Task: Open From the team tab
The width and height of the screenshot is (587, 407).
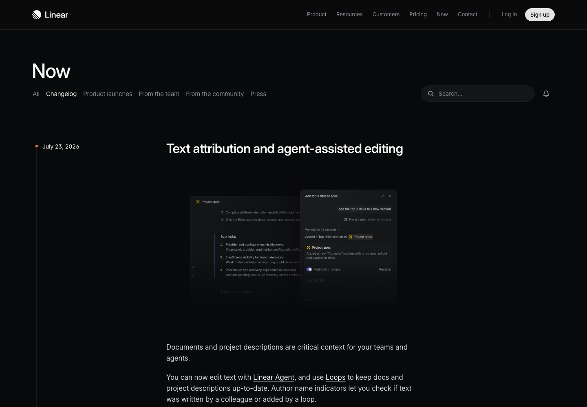Action: point(159,94)
